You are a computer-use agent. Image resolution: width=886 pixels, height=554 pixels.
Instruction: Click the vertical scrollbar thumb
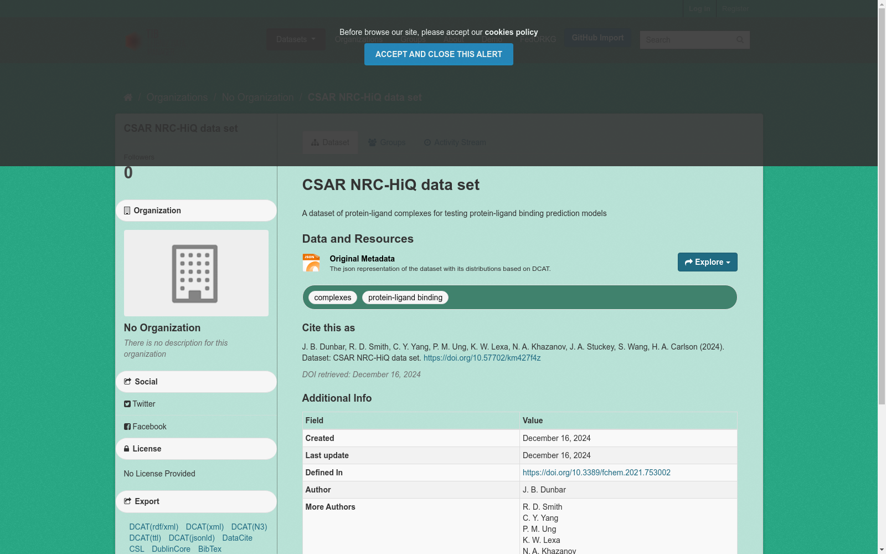point(882,207)
